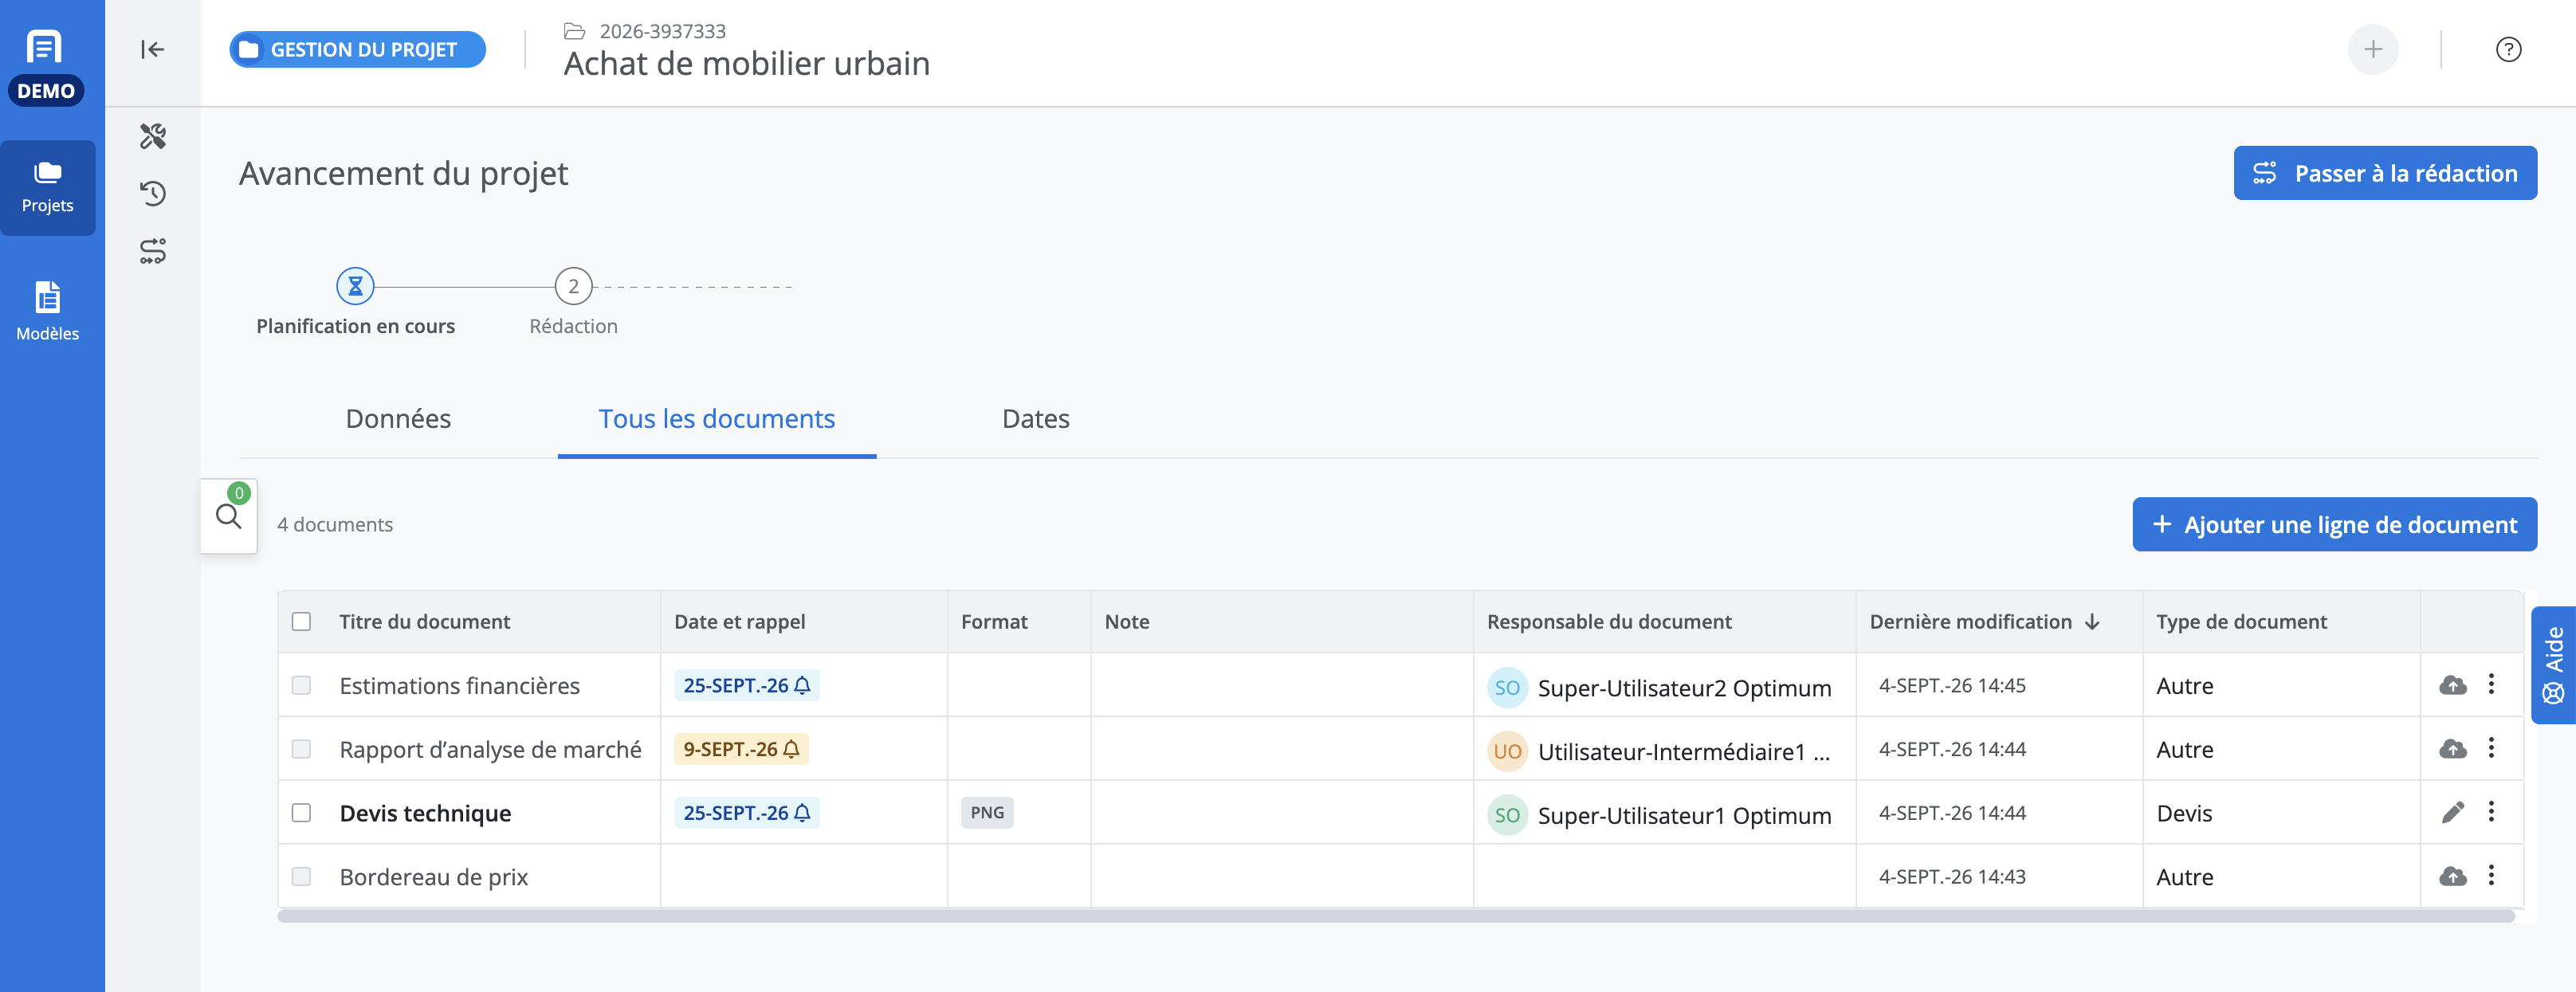Upload file for Estimations financières row
Viewport: 2576px width, 992px height.
[x=2452, y=685]
